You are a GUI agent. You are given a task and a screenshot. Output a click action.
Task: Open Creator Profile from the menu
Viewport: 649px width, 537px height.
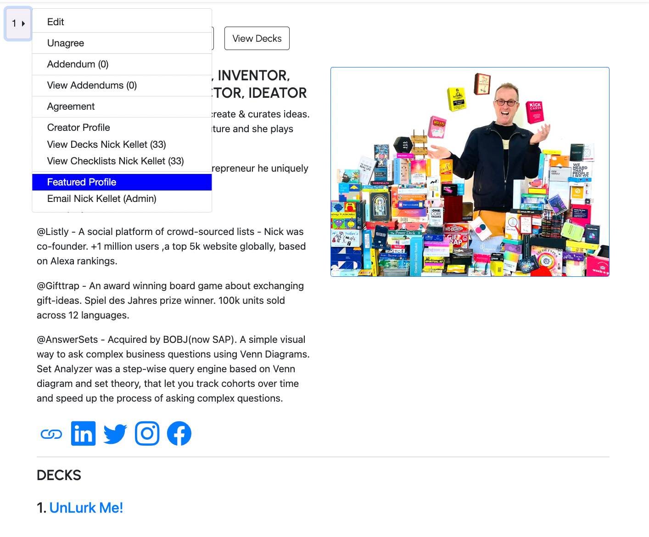point(122,128)
